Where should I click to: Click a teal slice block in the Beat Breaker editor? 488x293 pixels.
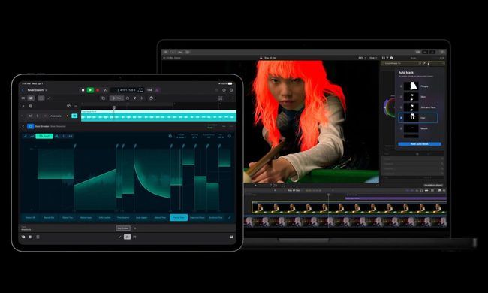[x=56, y=164]
